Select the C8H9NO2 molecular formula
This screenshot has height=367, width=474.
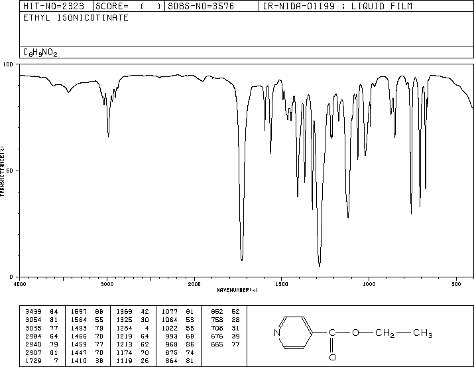click(40, 52)
